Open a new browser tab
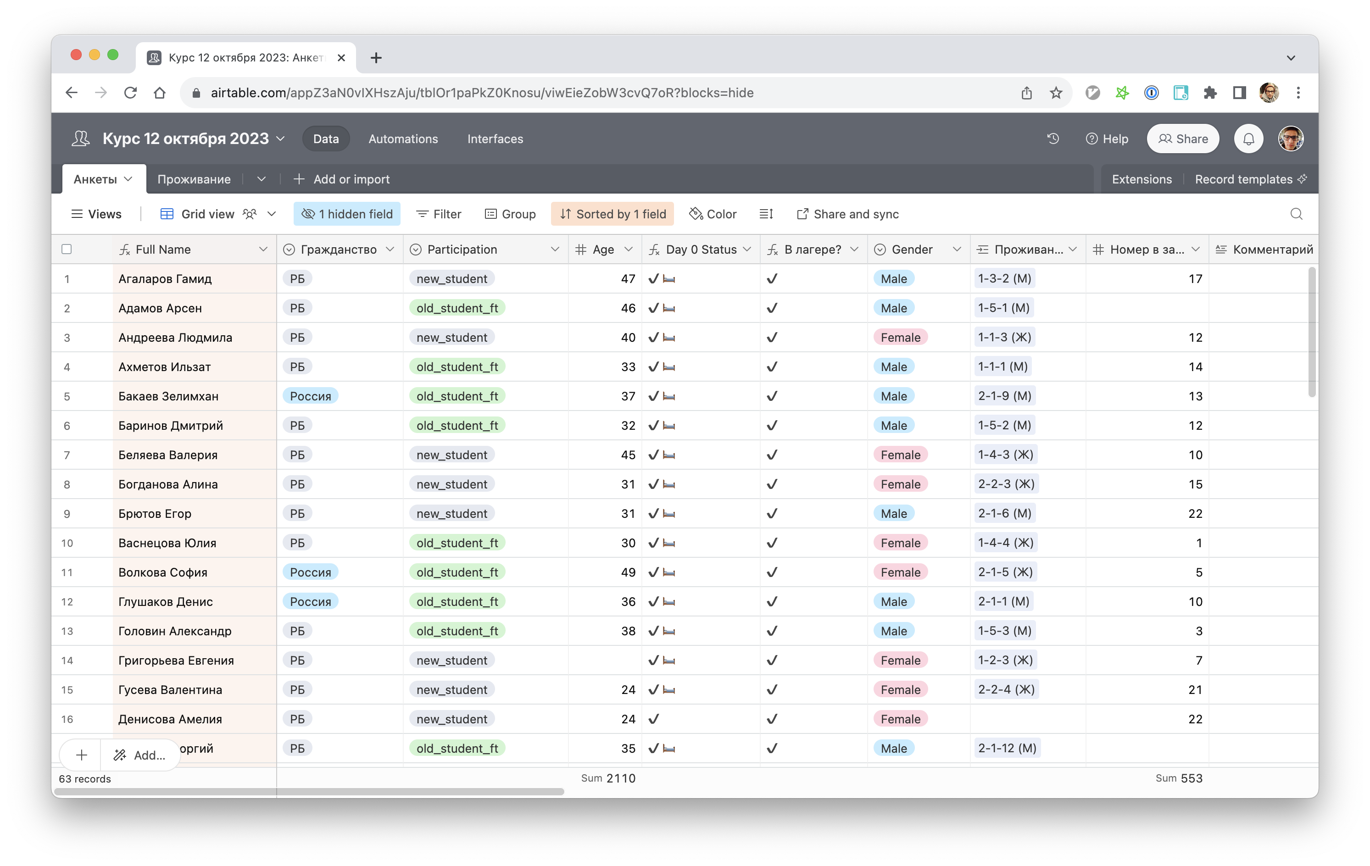Screen dimensions: 1370x866 point(376,57)
